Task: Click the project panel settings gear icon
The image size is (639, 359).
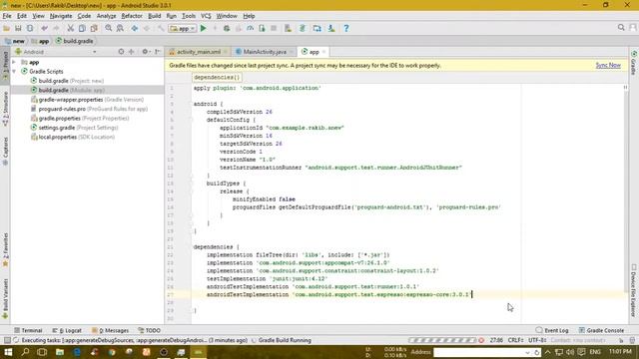Action: [145, 52]
